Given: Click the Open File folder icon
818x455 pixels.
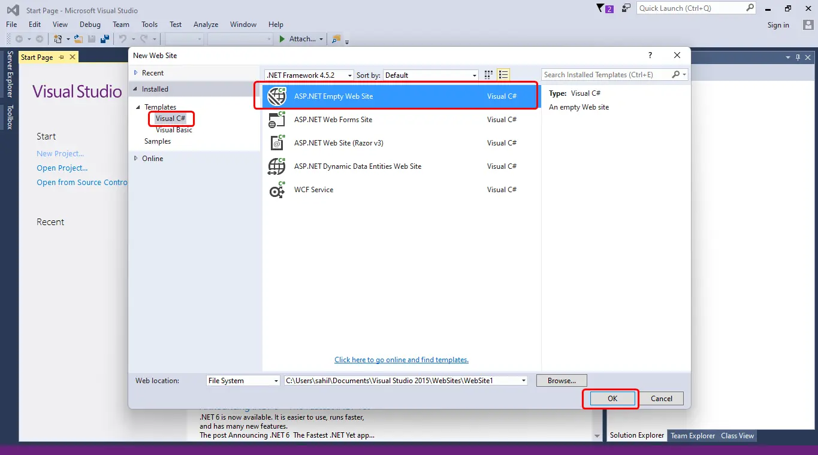Looking at the screenshot, I should [79, 39].
